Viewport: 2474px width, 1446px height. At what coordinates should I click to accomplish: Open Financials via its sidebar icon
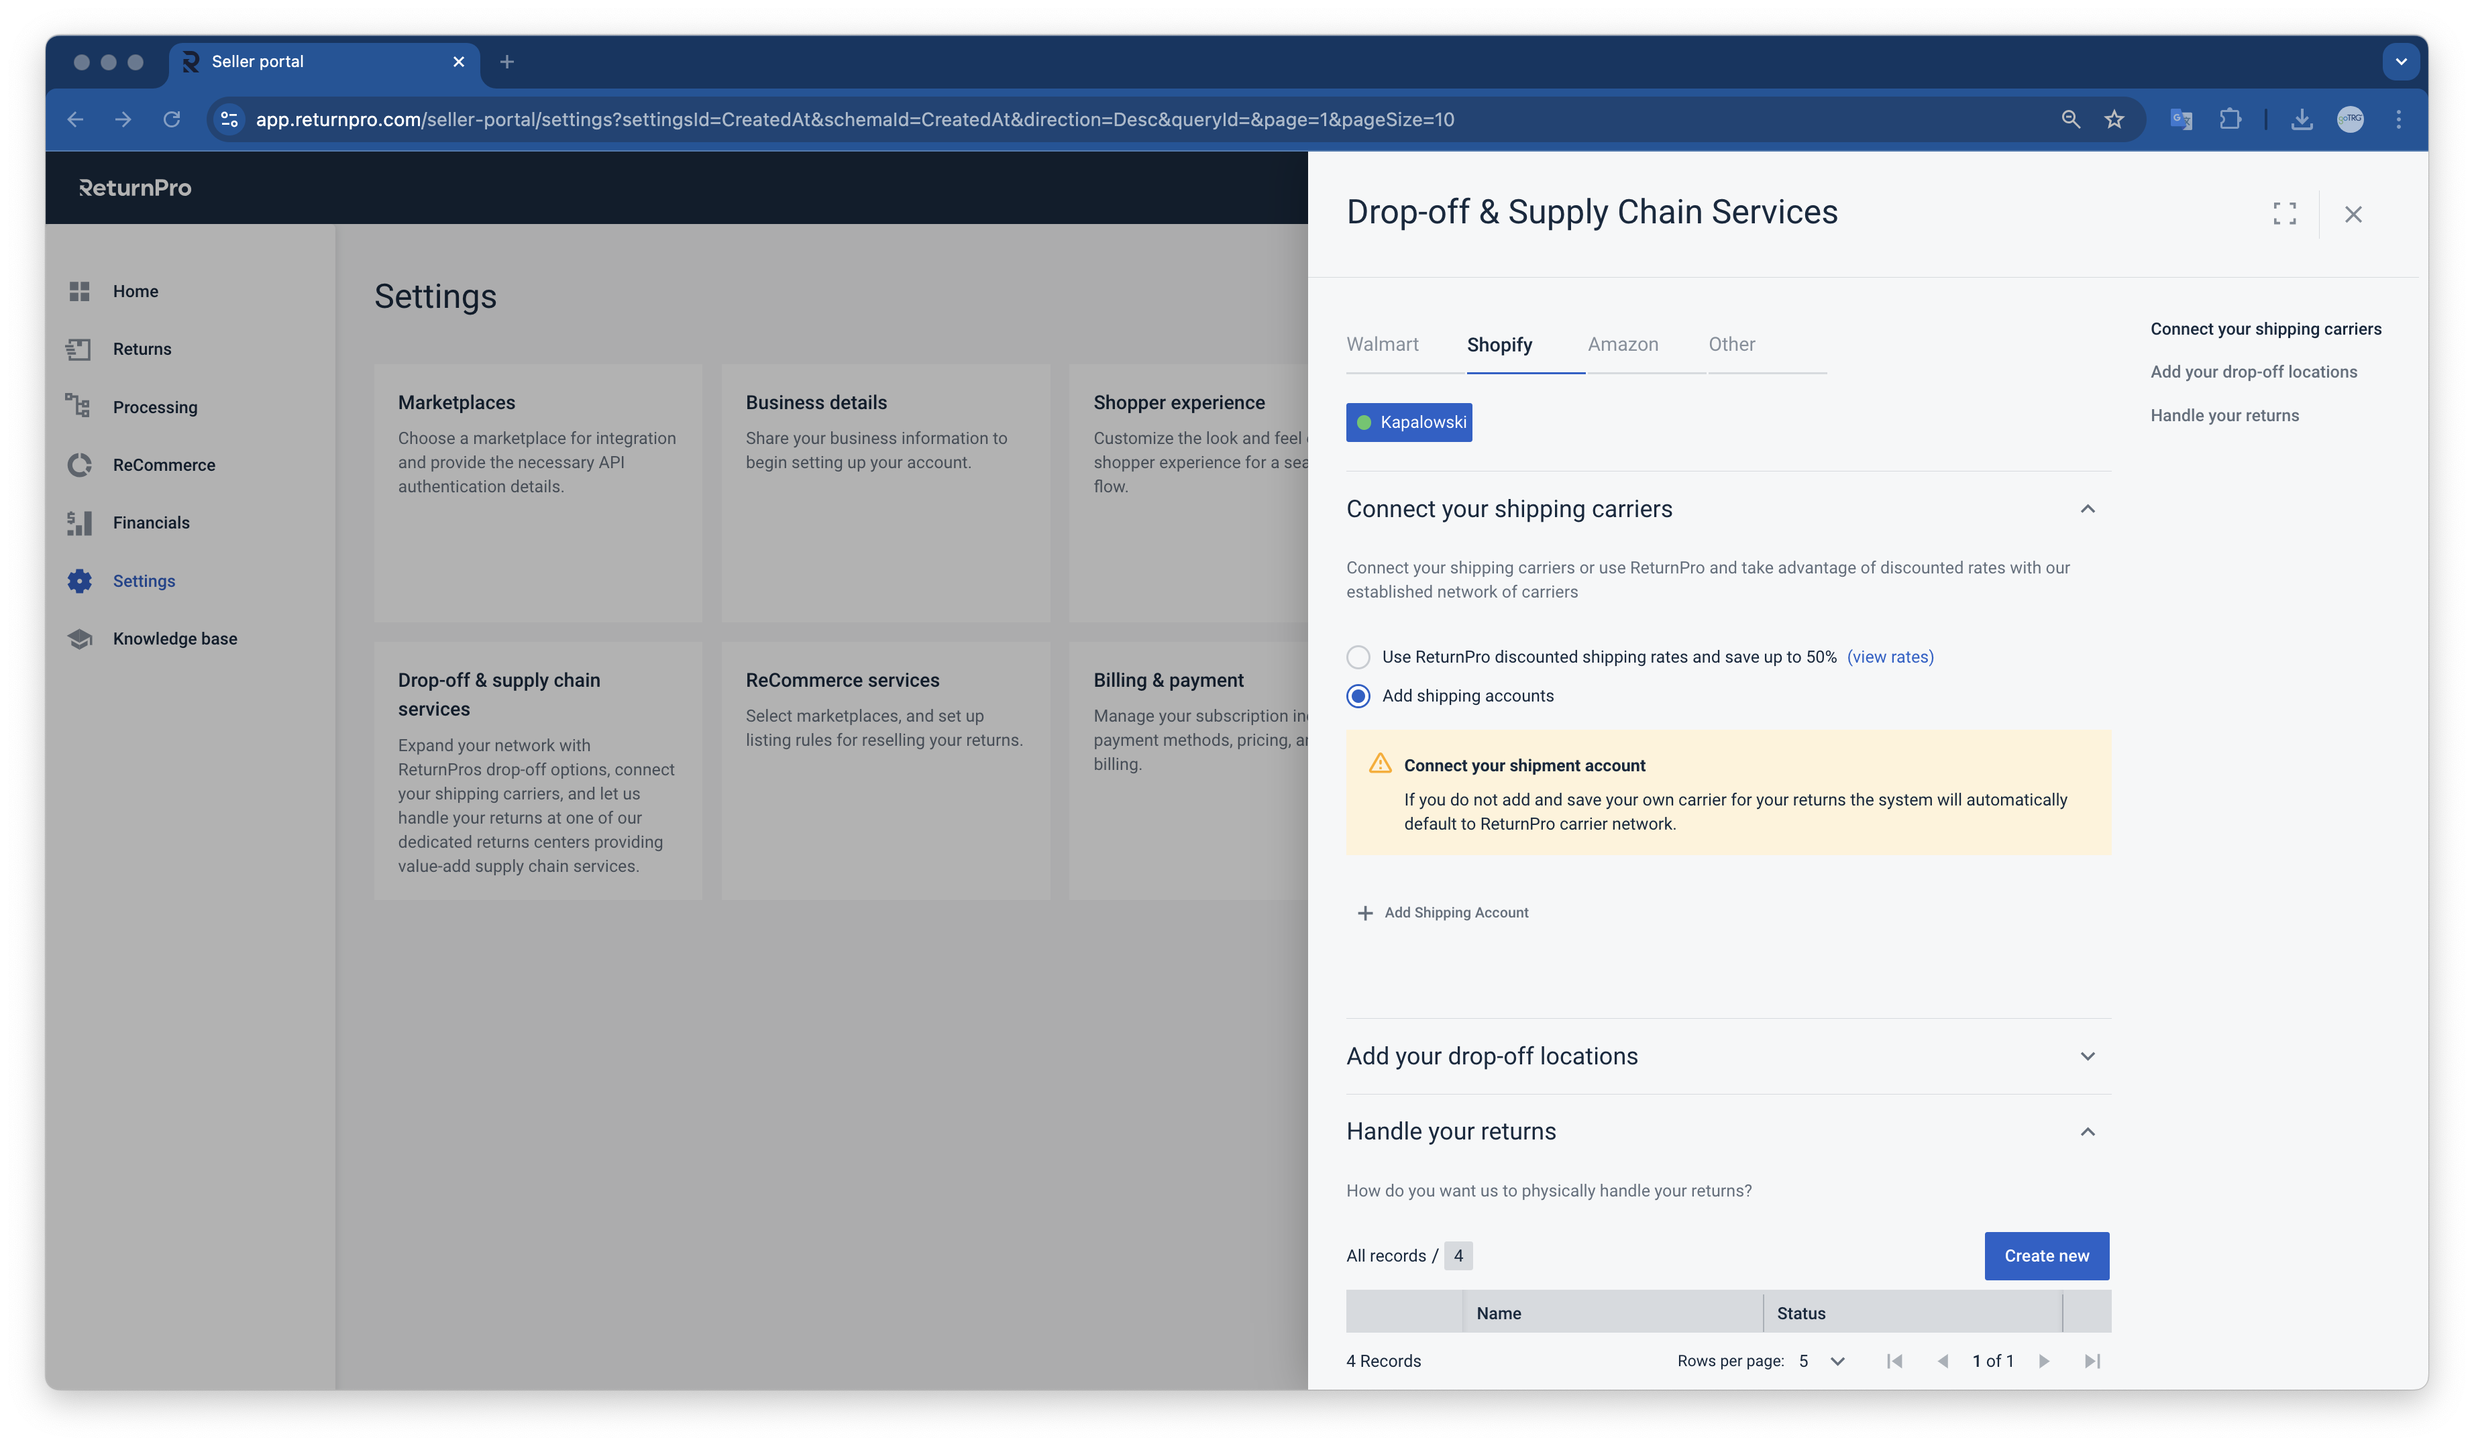80,522
